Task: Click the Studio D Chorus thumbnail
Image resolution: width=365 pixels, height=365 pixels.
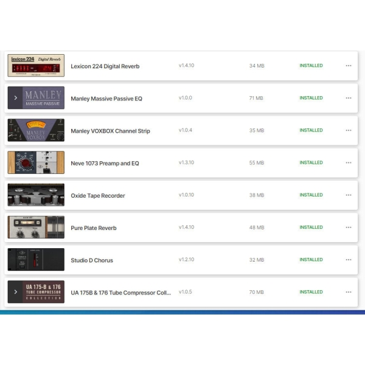Action: [36, 260]
